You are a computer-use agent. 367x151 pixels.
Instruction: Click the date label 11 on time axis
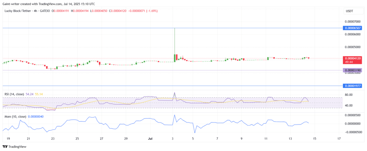coord(266,138)
